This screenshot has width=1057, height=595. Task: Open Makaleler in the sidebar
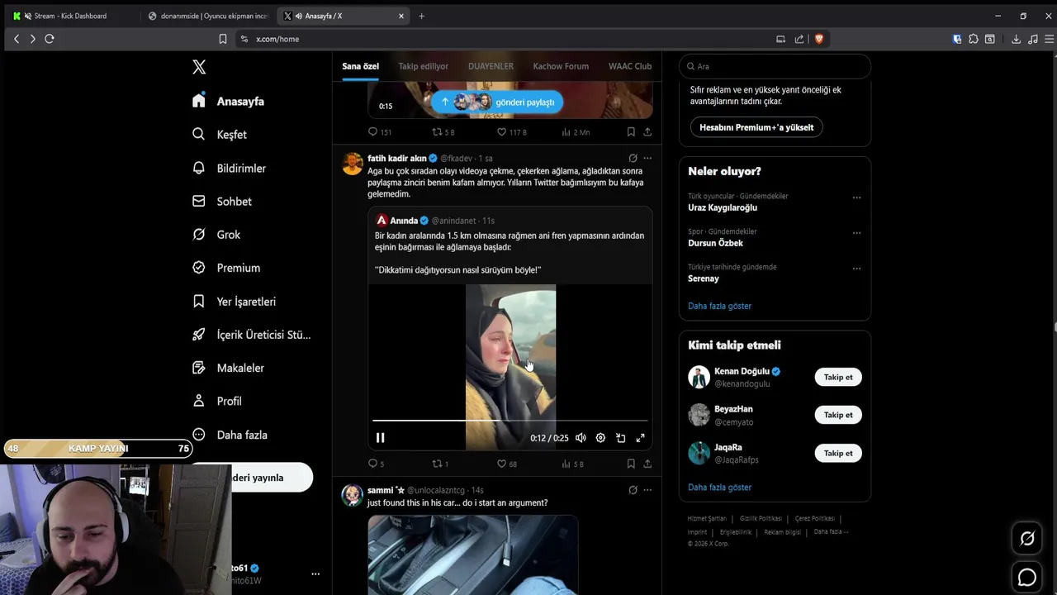click(228, 368)
